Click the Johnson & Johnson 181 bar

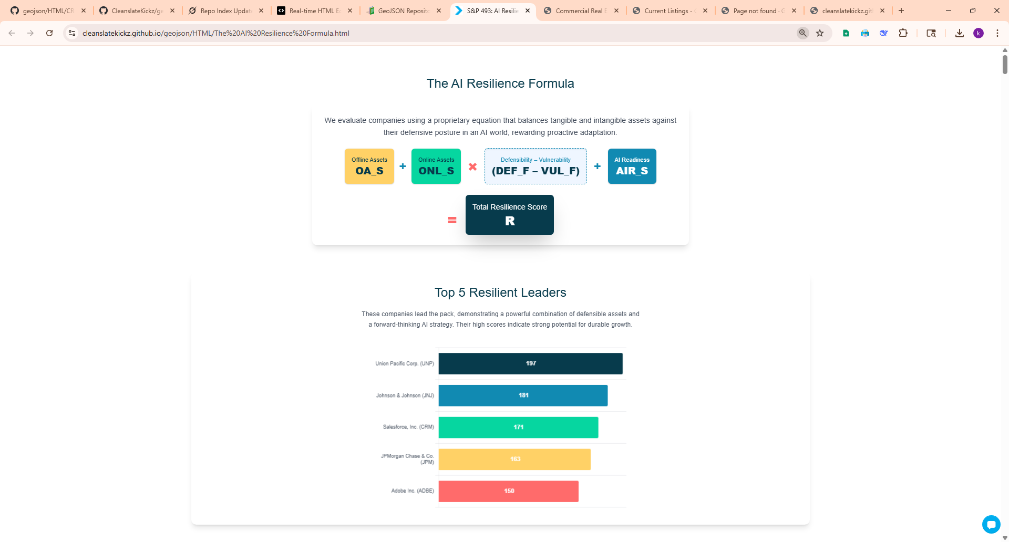click(523, 395)
